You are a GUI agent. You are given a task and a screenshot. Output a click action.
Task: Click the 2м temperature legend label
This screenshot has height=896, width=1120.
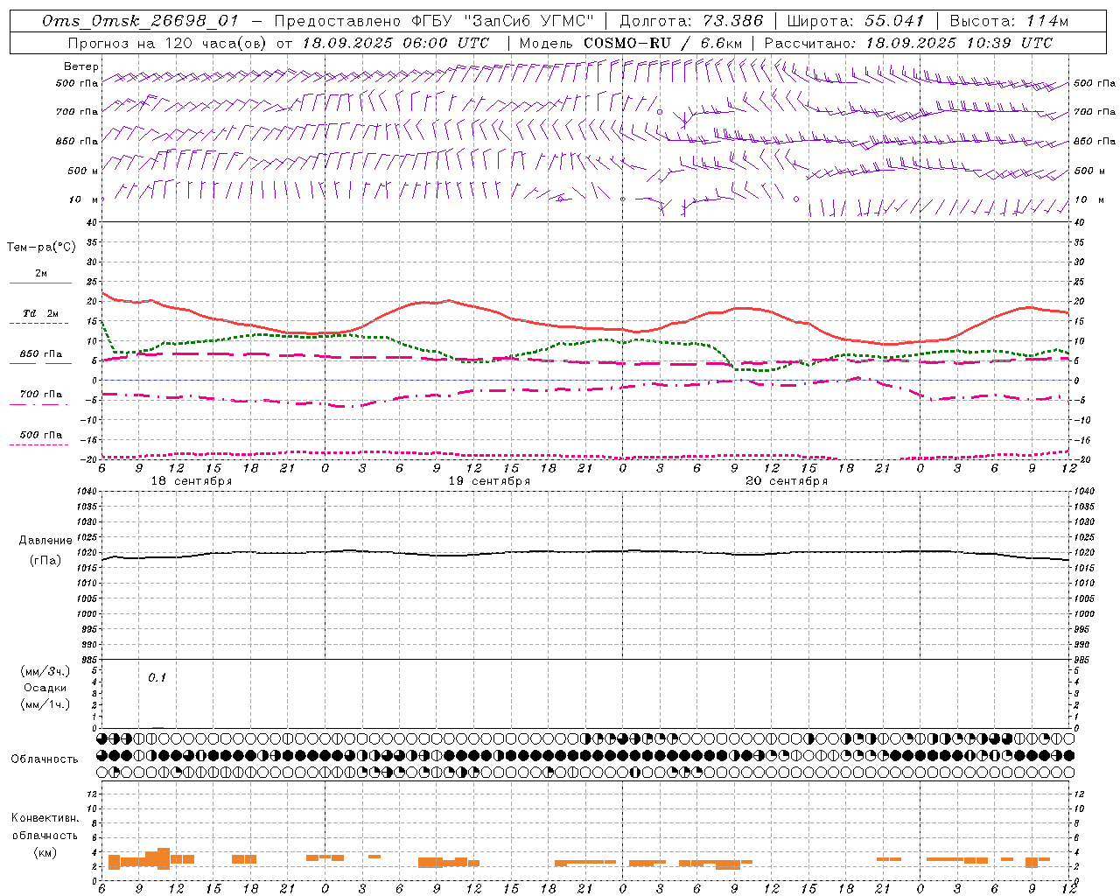[x=41, y=273]
